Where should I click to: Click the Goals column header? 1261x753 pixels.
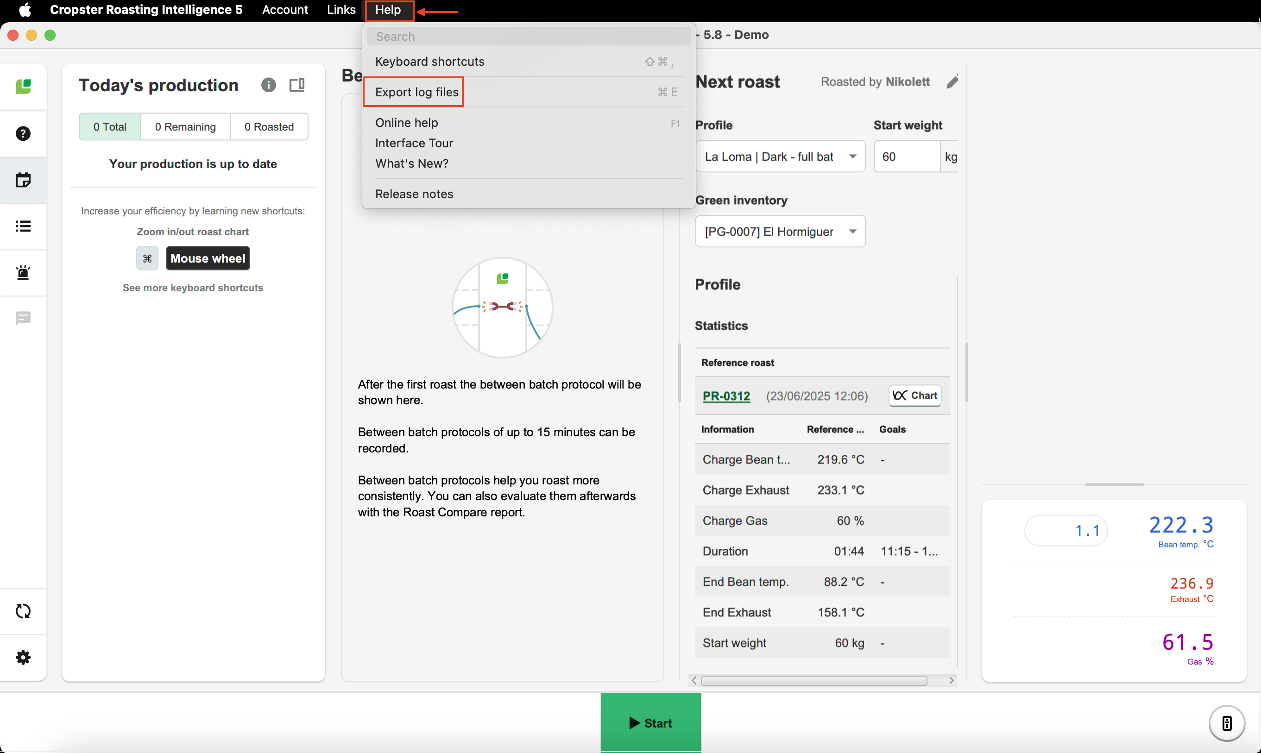[892, 429]
